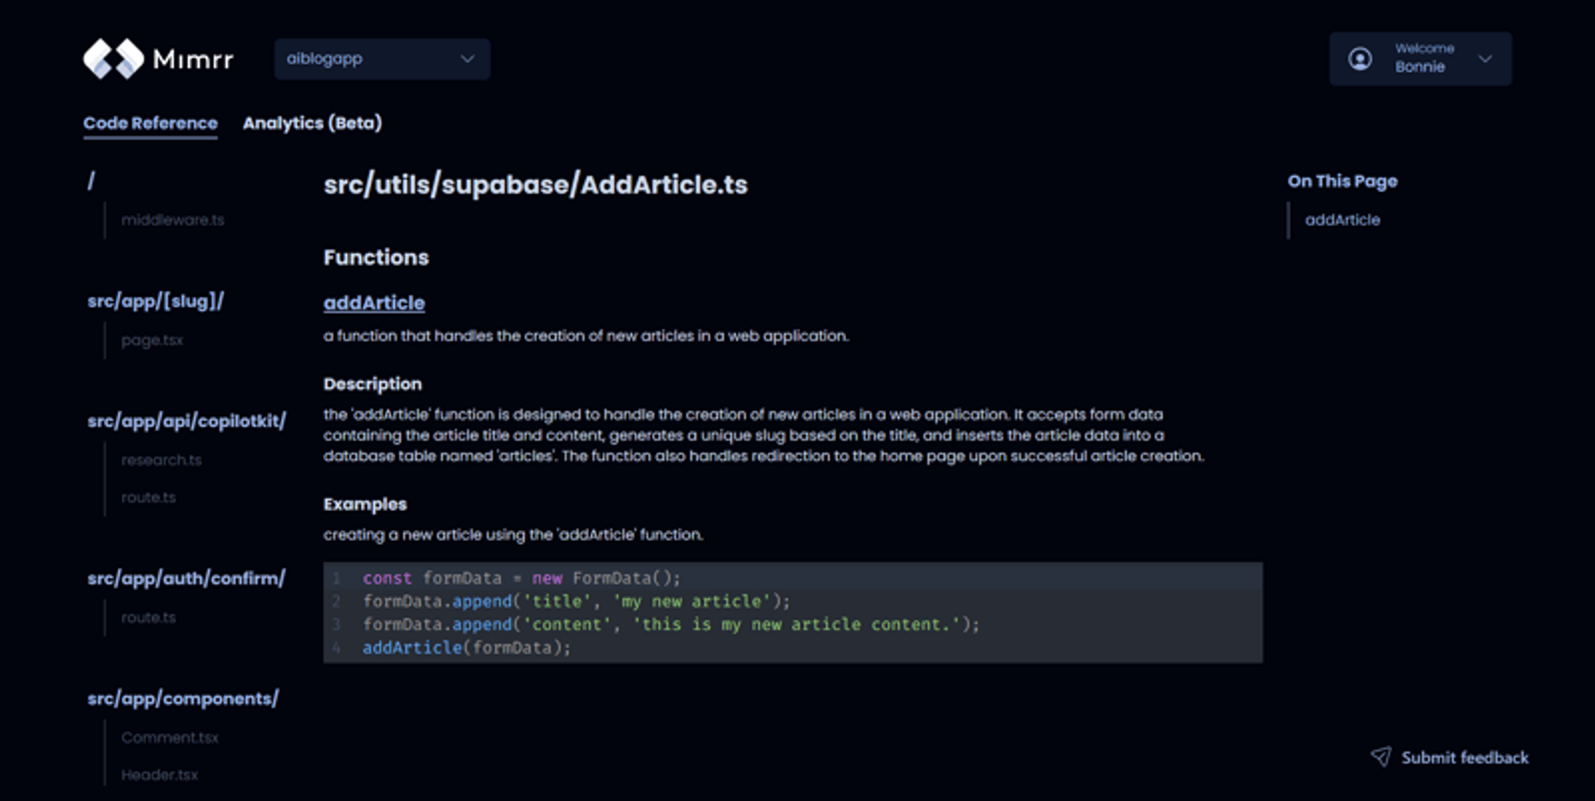
Task: Click code line appending 'title' to formData
Action: (x=576, y=601)
